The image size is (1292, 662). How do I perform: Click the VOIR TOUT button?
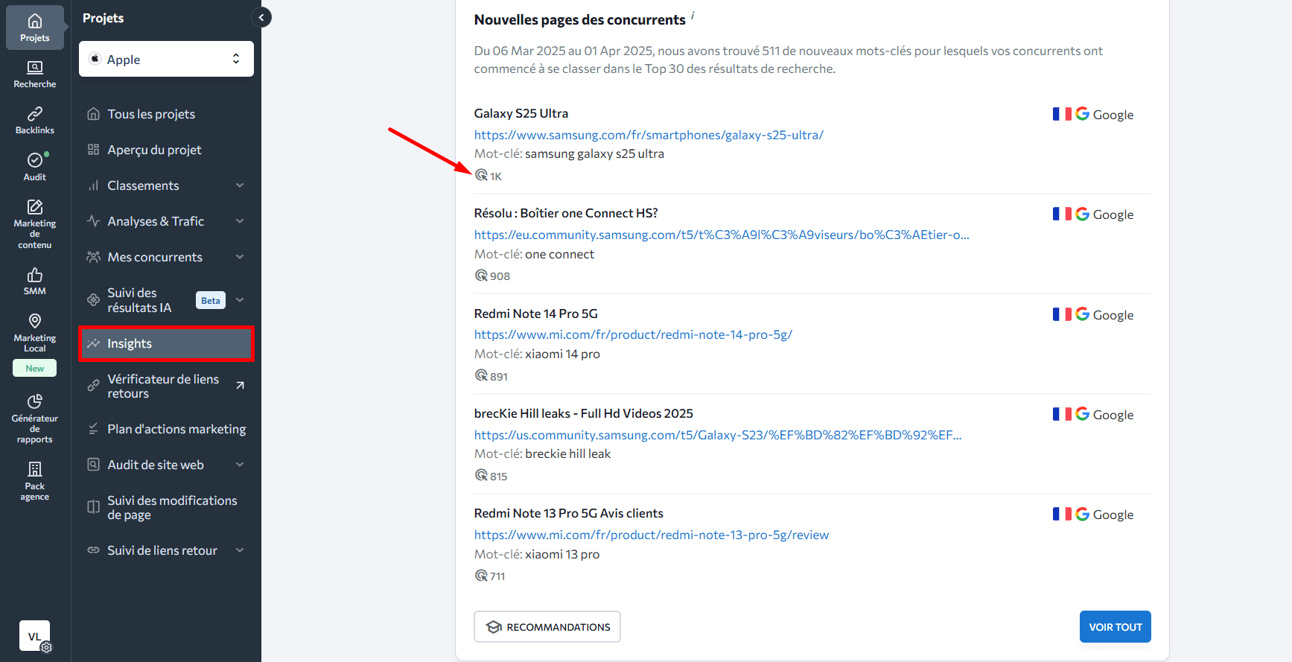[1115, 627]
